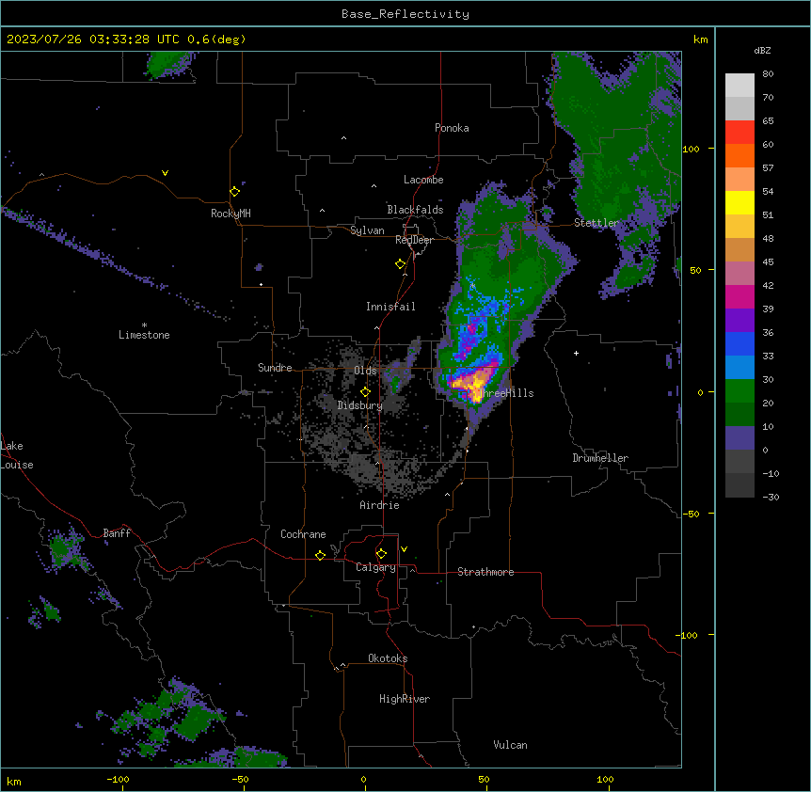Click the Stettler town label
Viewport: 811px width, 792px height.
596,223
